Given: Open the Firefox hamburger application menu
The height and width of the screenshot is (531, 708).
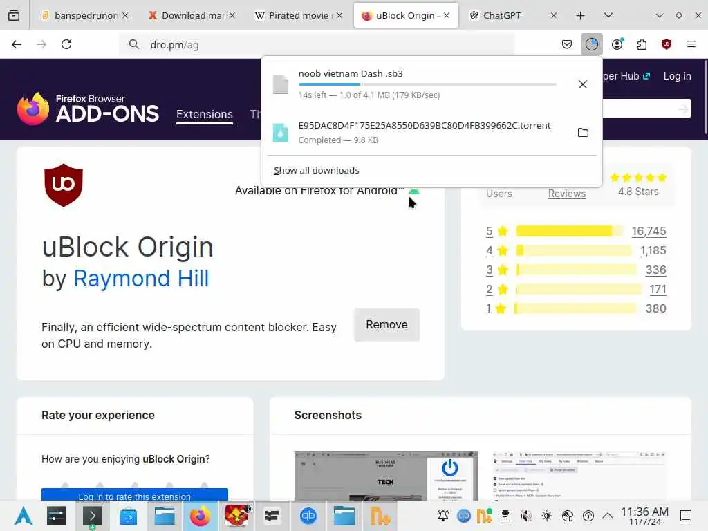Looking at the screenshot, I should point(691,44).
